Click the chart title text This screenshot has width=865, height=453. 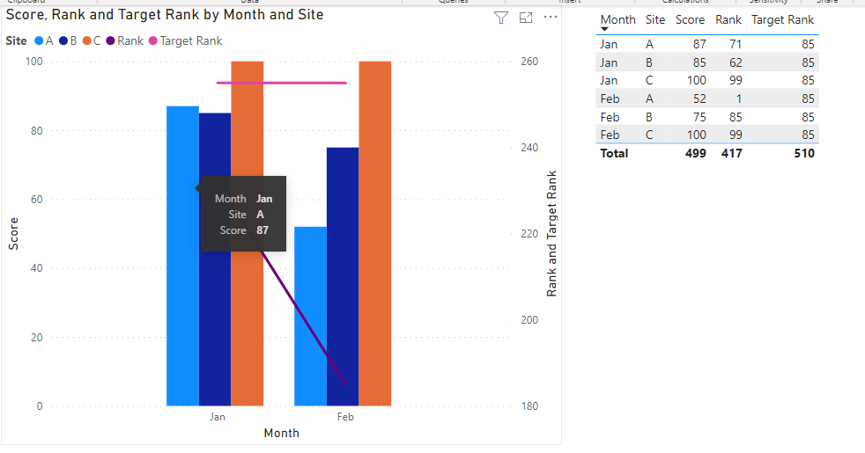(165, 15)
